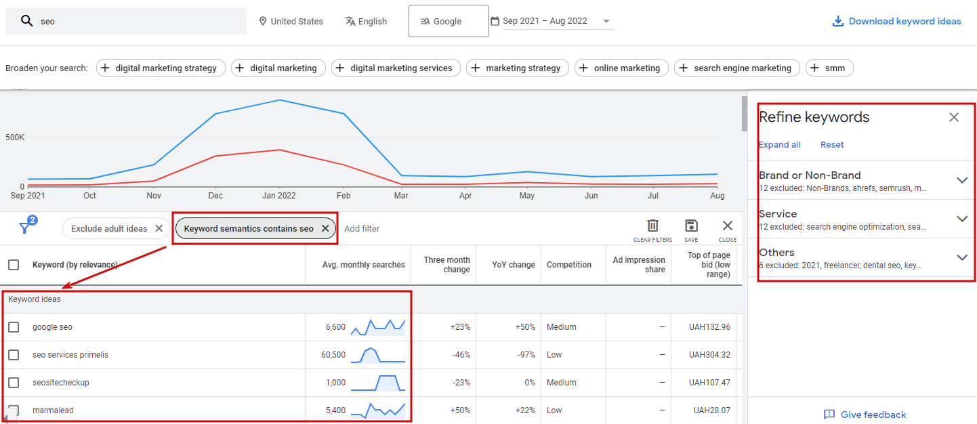
Task: Open the google seo trend sparkline
Action: pos(378,327)
